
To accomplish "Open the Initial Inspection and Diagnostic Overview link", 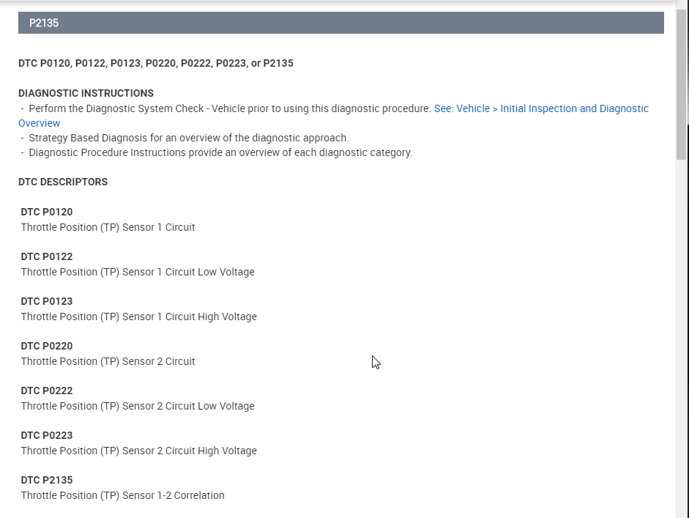I will [x=540, y=108].
